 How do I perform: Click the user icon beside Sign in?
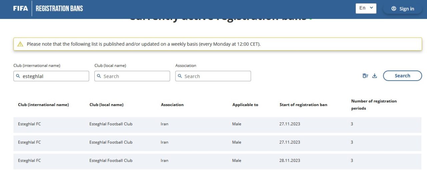tap(394, 9)
